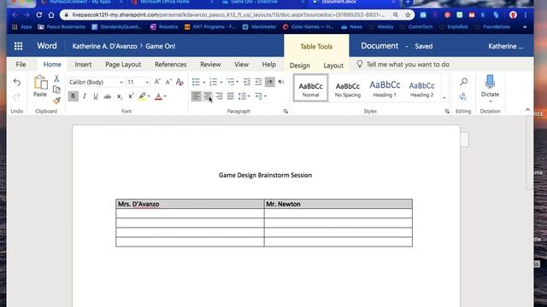Click Tell me what you want to do
Viewport: 547px width, 307px height.
pyautogui.click(x=408, y=65)
